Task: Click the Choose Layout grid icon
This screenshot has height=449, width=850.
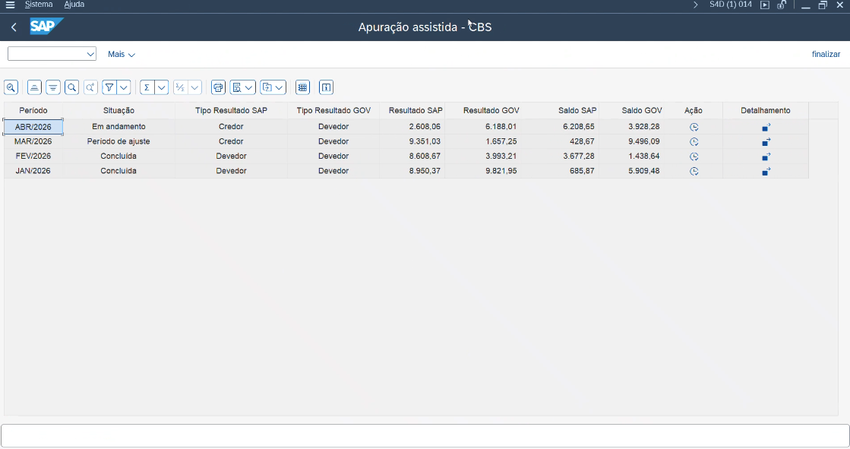Action: [302, 87]
